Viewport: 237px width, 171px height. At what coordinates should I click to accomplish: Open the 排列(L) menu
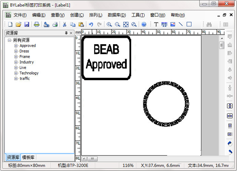click(x=96, y=15)
